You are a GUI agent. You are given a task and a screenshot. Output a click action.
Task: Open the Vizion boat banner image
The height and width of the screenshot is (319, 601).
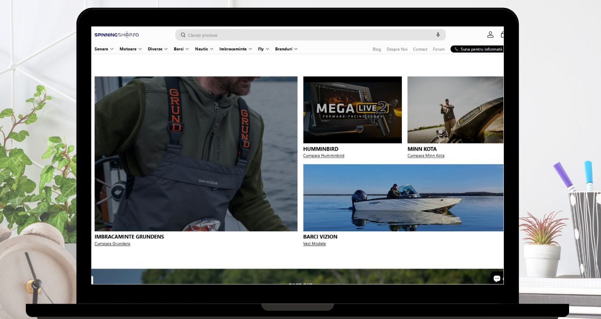(403, 197)
